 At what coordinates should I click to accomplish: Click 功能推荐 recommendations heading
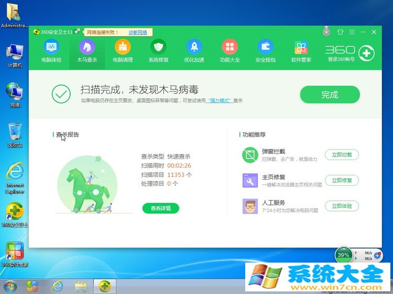coord(254,134)
